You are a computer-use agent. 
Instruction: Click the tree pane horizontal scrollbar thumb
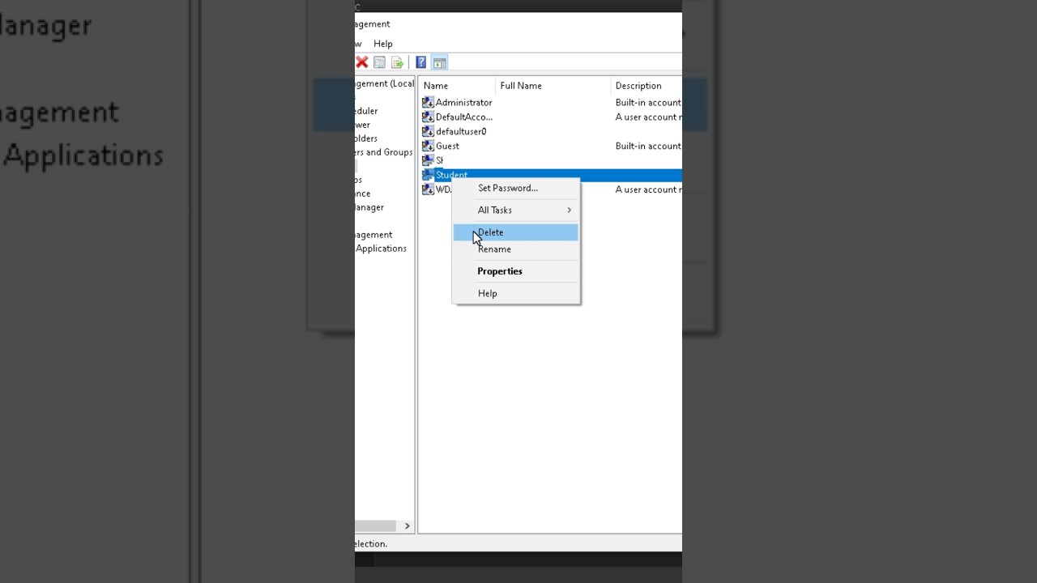375,526
